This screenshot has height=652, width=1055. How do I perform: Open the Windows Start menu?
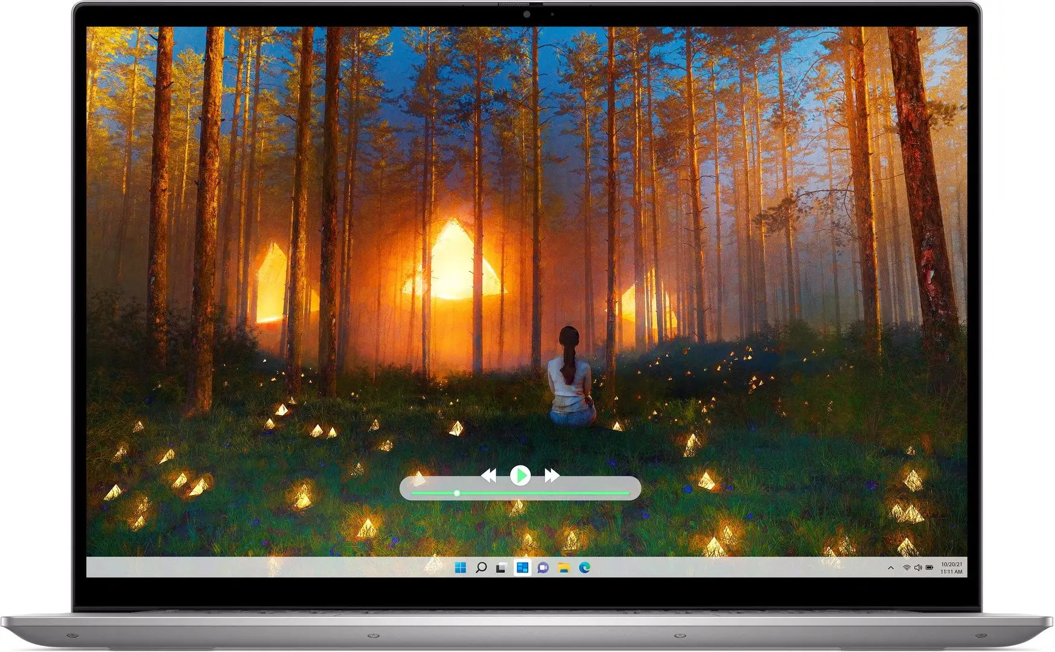click(x=461, y=567)
